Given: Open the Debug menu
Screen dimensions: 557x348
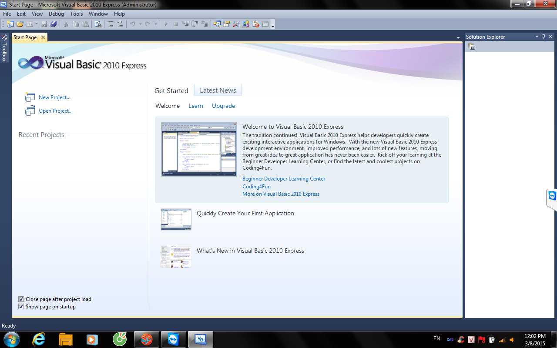Looking at the screenshot, I should point(56,14).
